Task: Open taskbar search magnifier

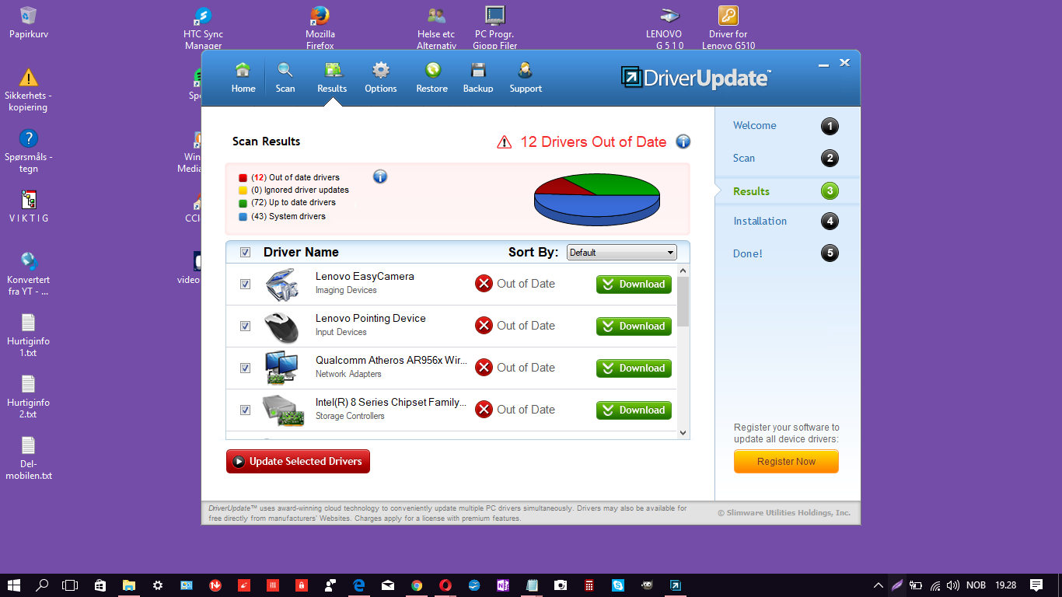Action: [x=43, y=585]
